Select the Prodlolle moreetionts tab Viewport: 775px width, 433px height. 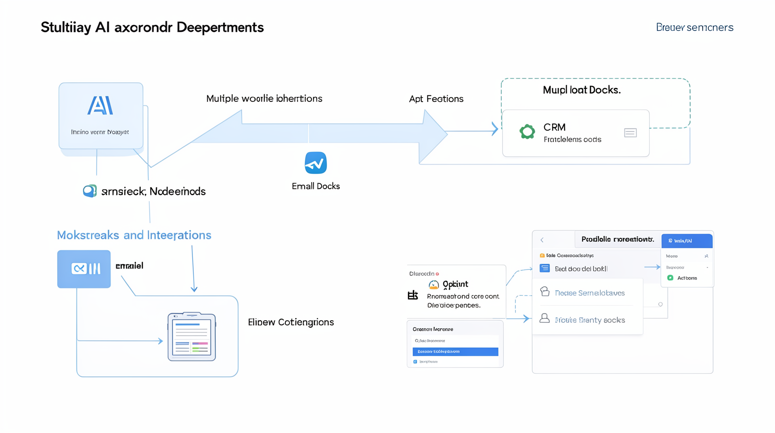617,240
